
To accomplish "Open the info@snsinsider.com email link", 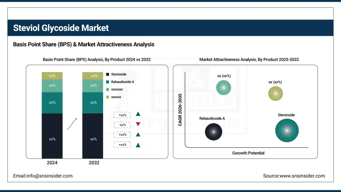I will (x=43, y=176).
